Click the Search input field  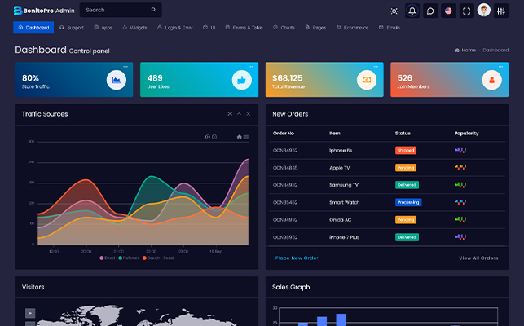click(x=121, y=10)
